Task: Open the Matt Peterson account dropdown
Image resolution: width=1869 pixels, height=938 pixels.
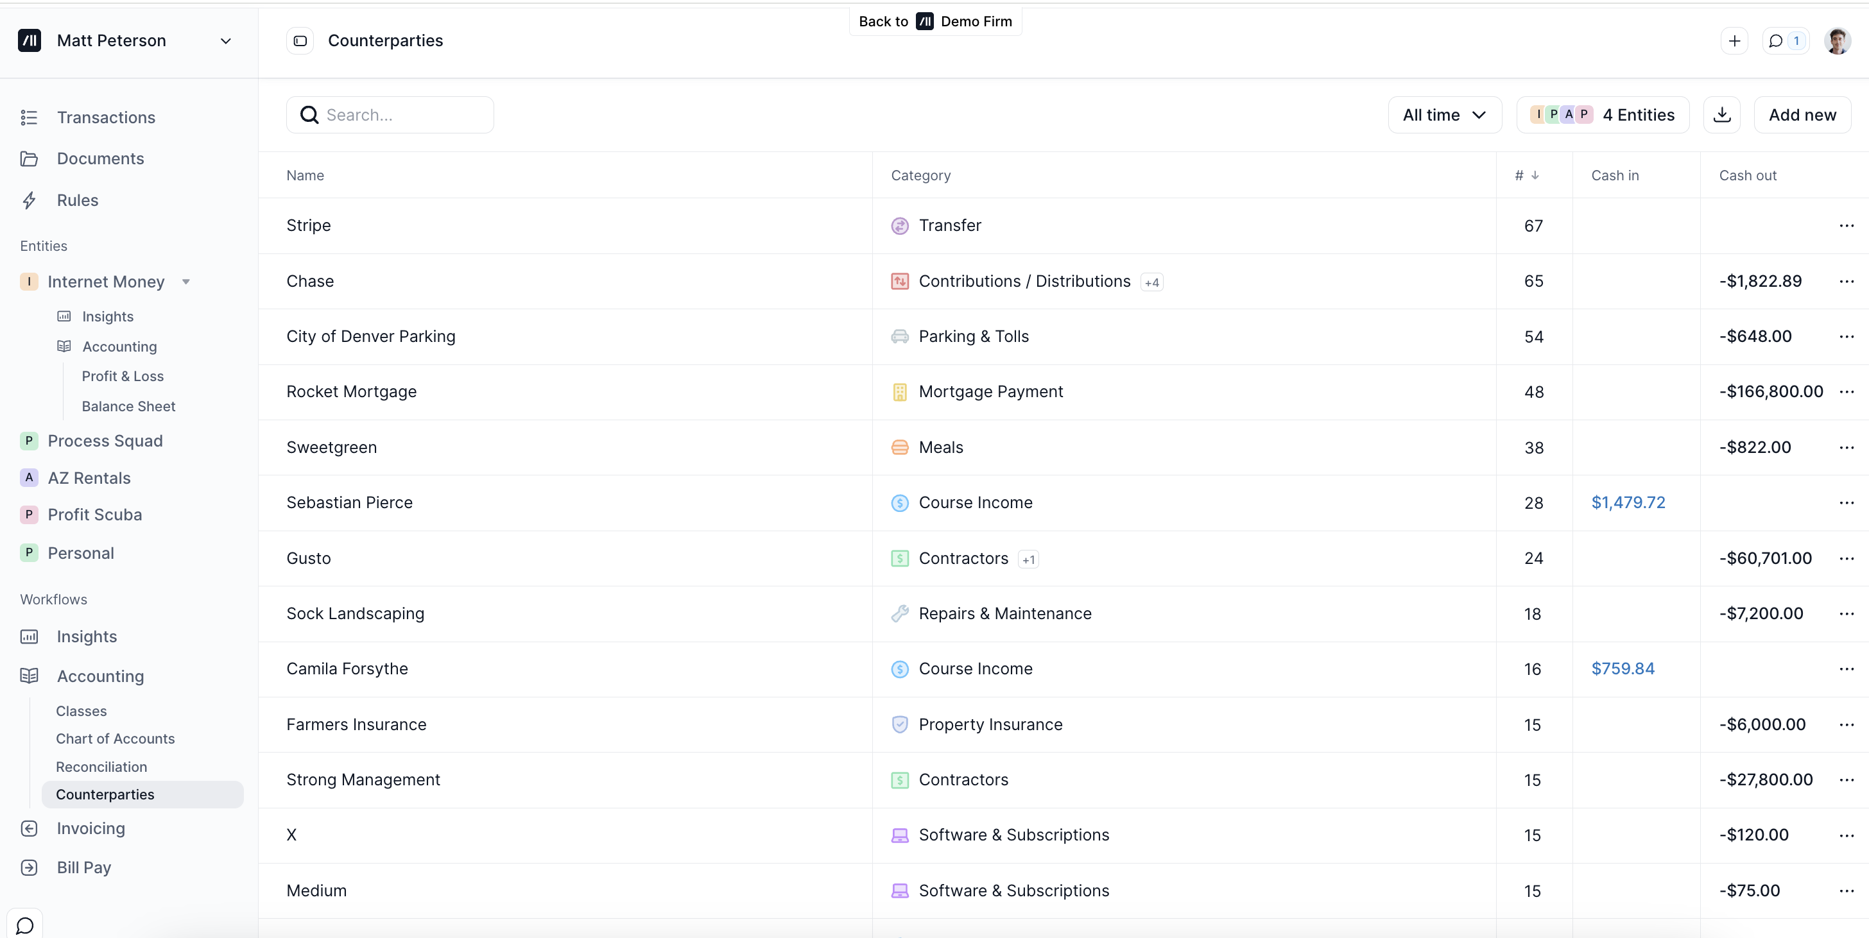Action: pos(226,40)
